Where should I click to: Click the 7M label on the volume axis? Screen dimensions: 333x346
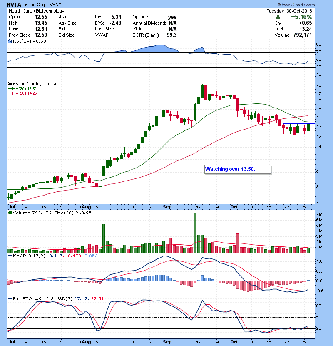pyautogui.click(x=319, y=215)
